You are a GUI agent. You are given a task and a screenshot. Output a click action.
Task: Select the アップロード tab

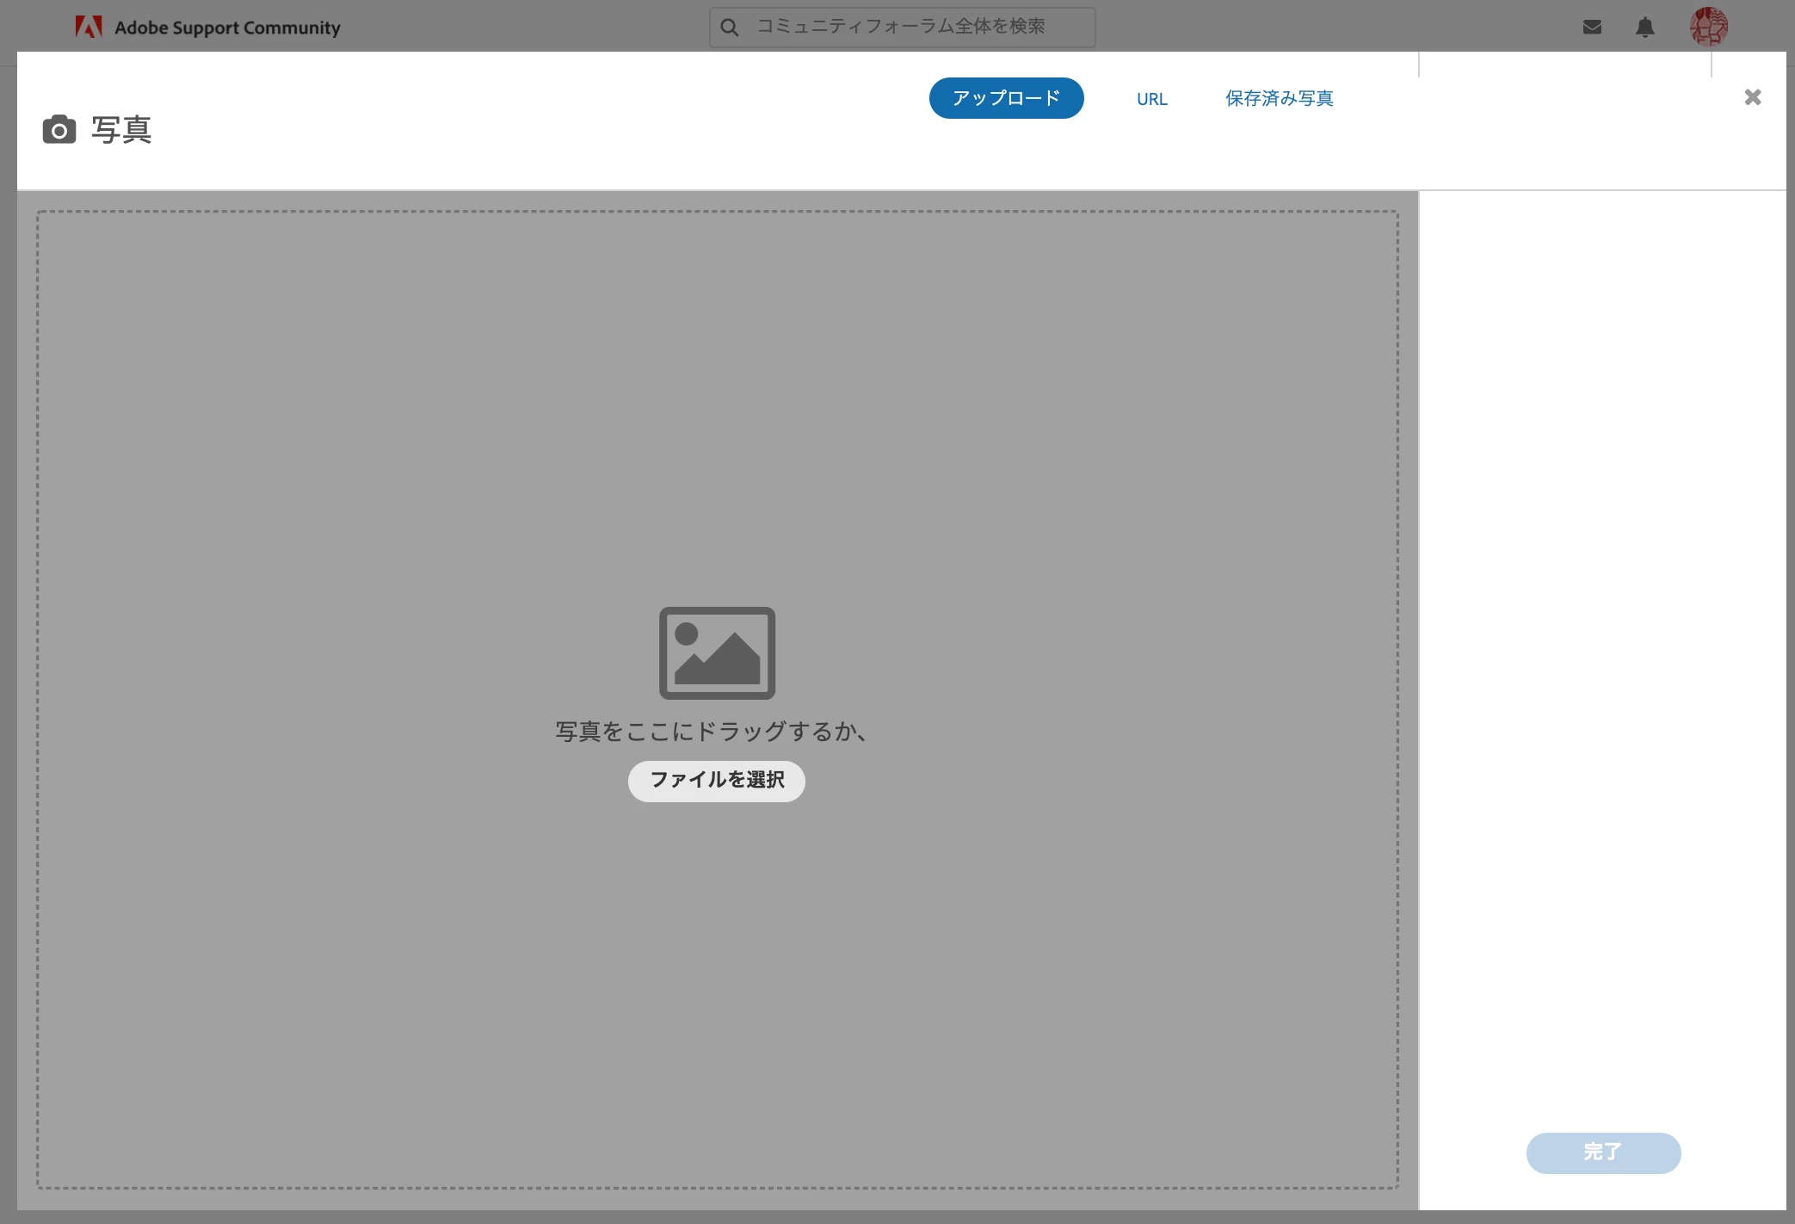1006,98
